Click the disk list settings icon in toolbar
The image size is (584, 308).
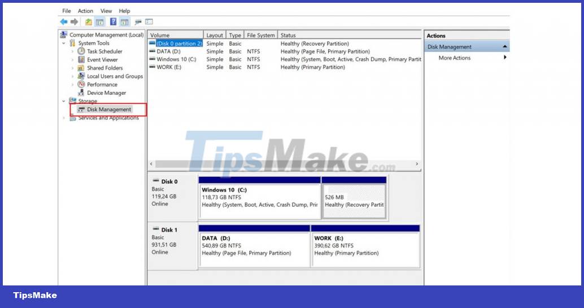pos(149,22)
